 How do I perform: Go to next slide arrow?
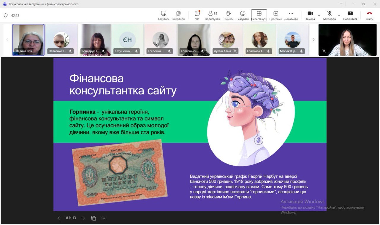point(83,218)
